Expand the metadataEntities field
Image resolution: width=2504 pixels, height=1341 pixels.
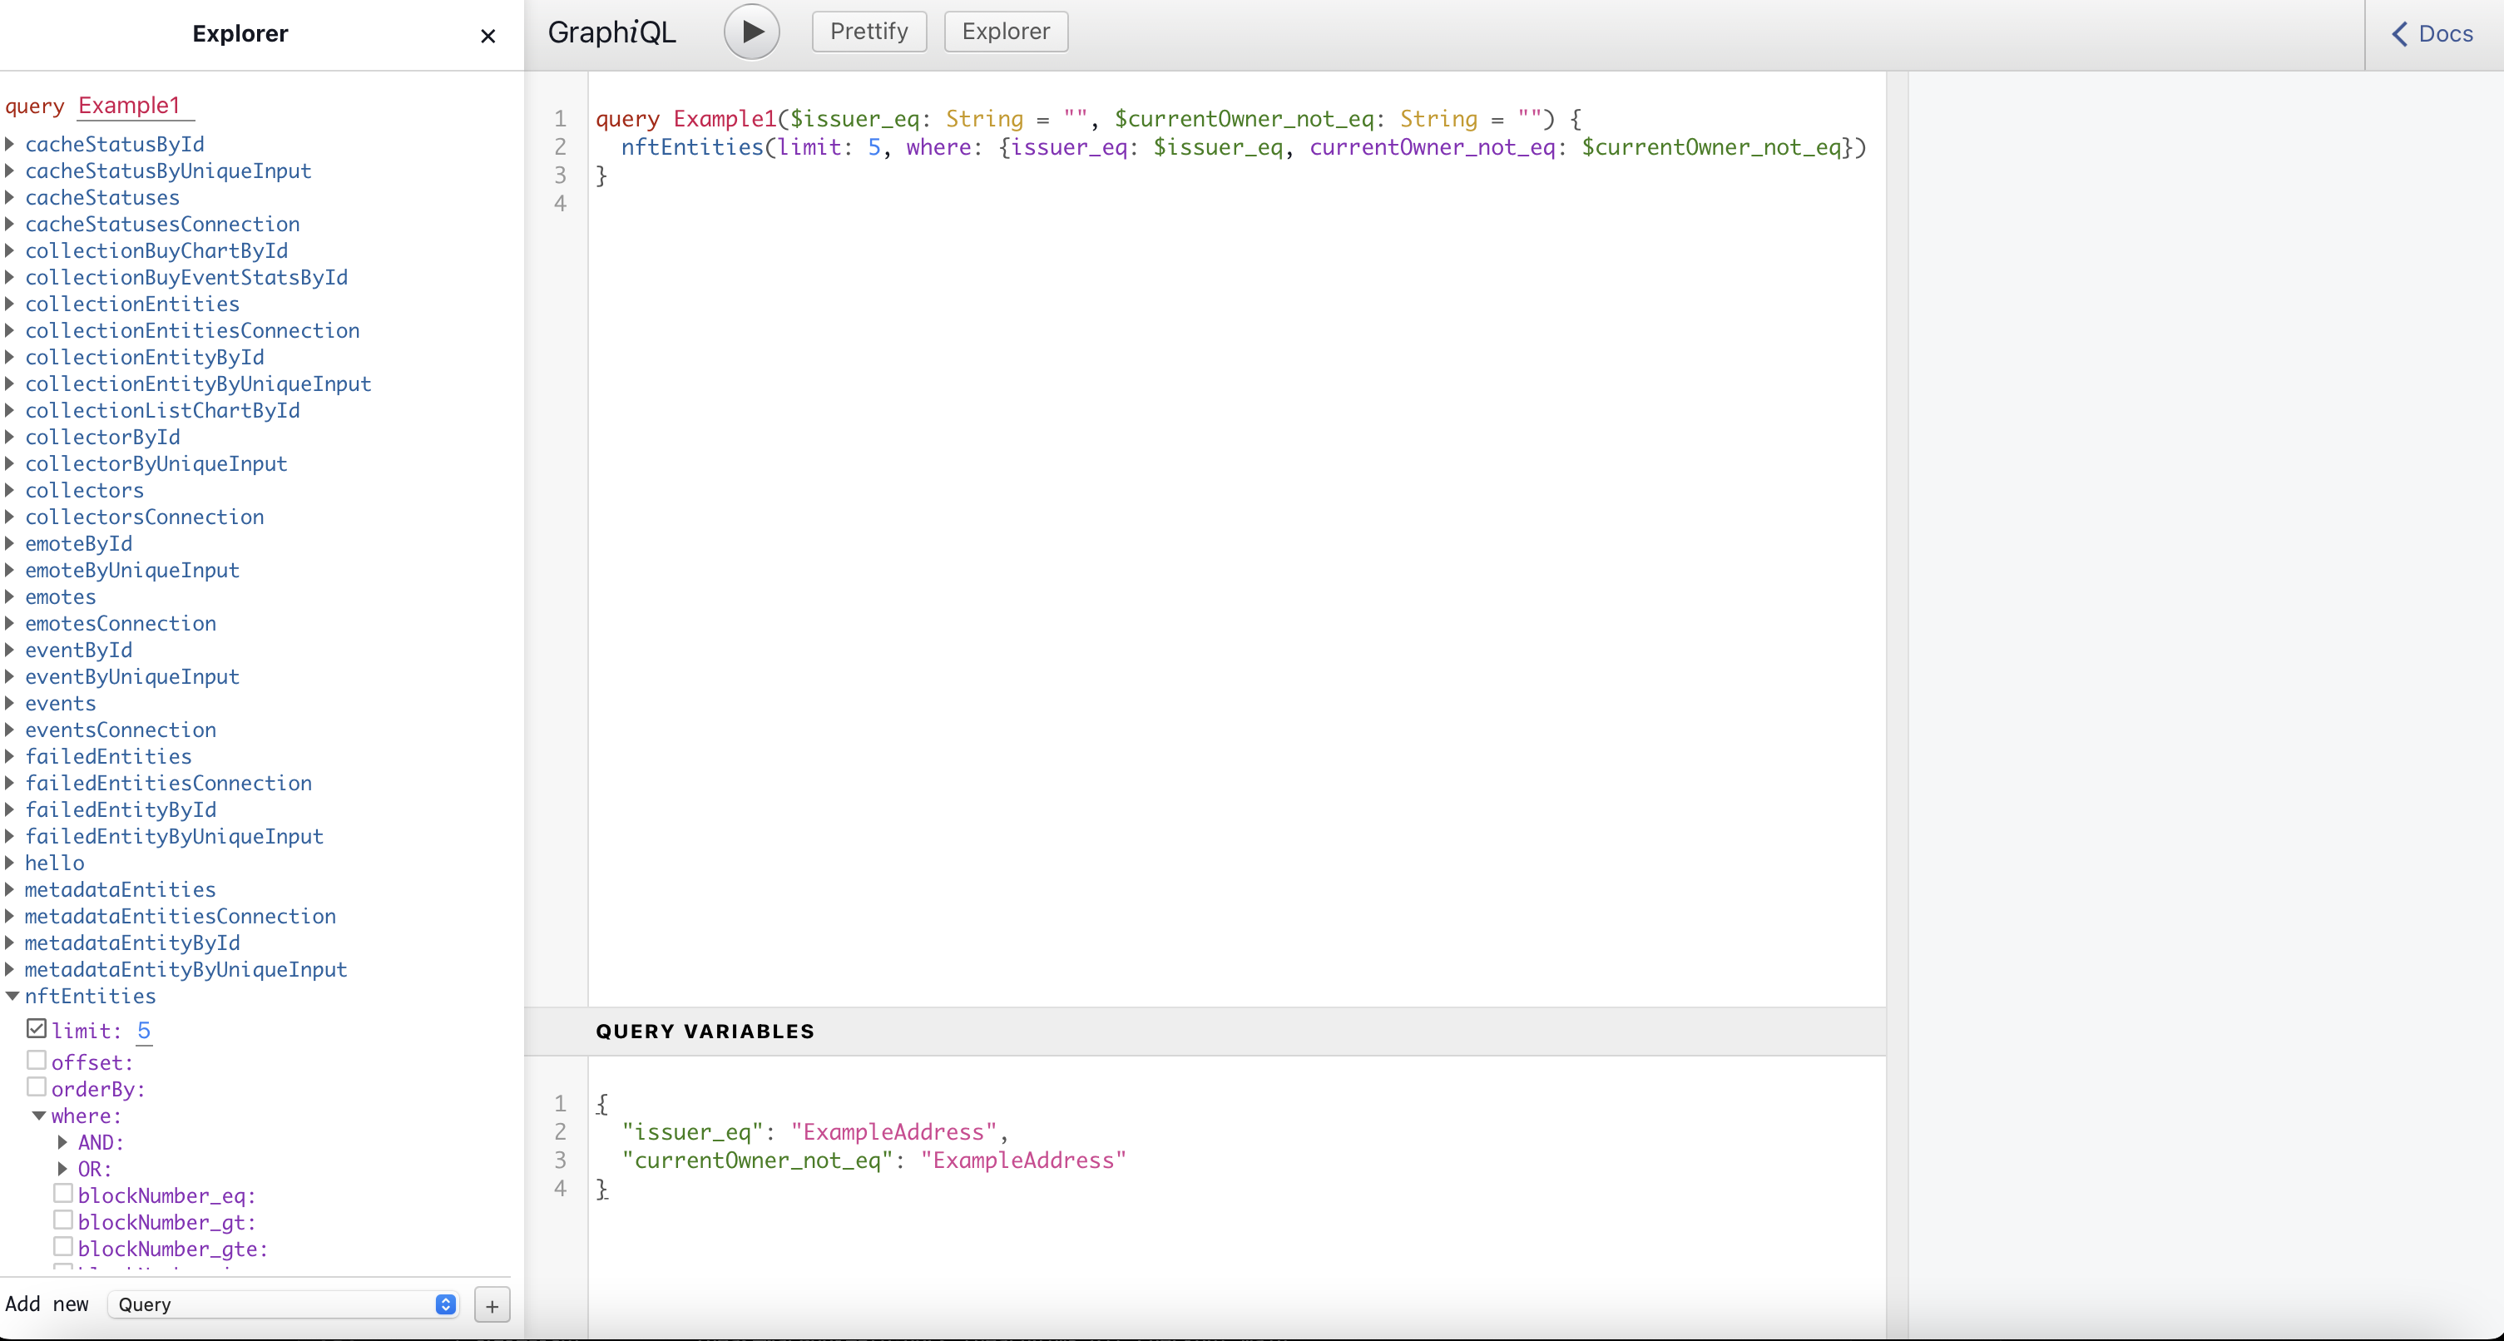(x=10, y=889)
